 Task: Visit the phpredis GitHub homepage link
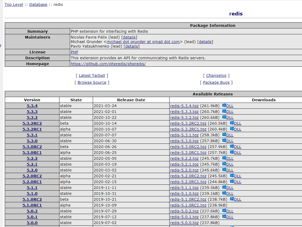pyautogui.click(x=108, y=64)
